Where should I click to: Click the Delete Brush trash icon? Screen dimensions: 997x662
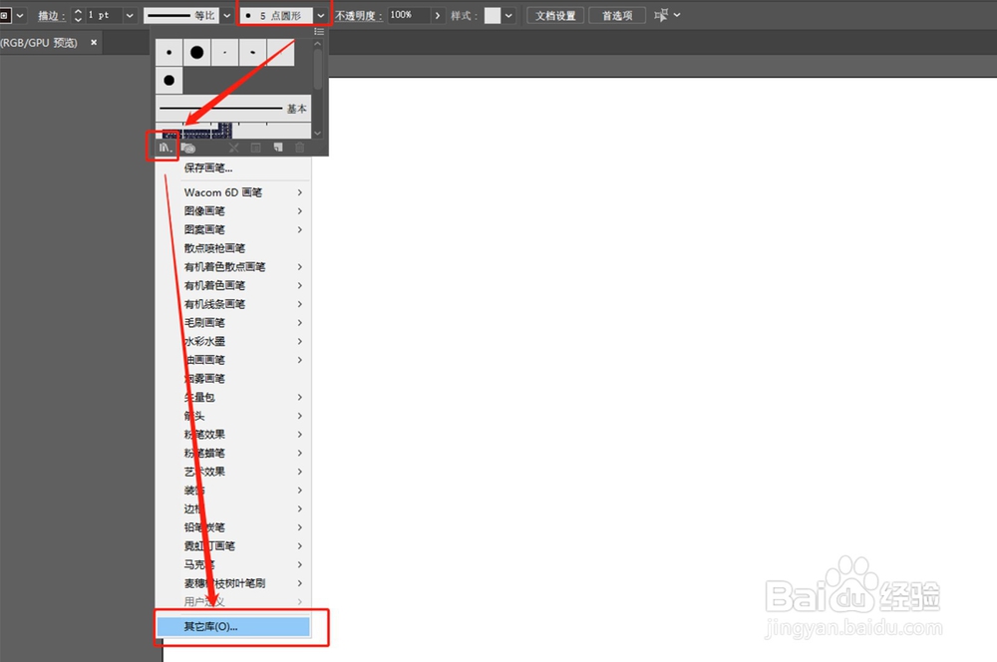pyautogui.click(x=299, y=148)
